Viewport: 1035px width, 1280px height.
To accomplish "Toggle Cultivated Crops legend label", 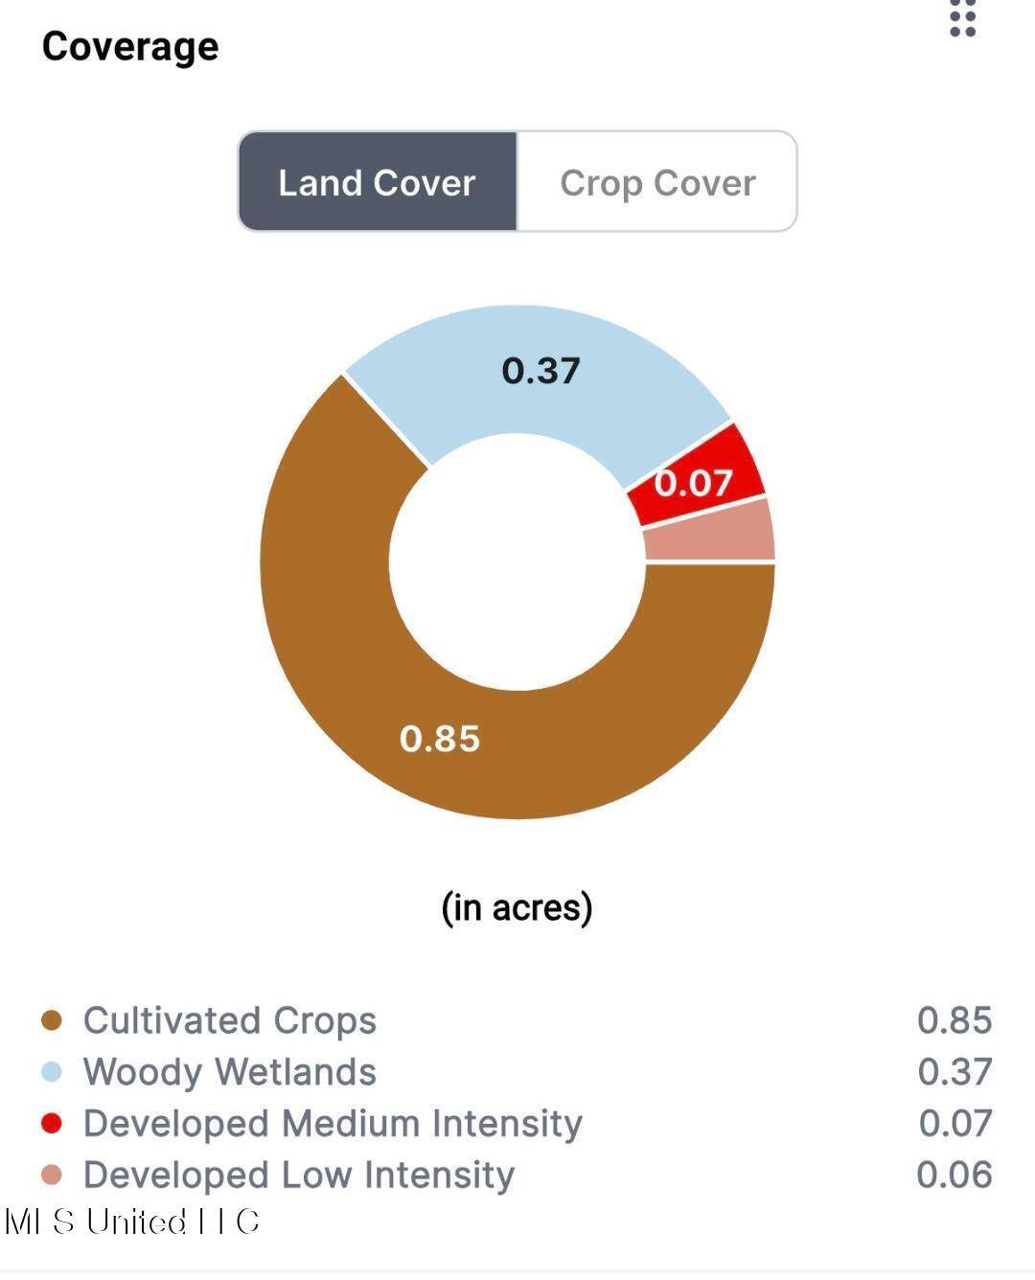I will point(230,1020).
